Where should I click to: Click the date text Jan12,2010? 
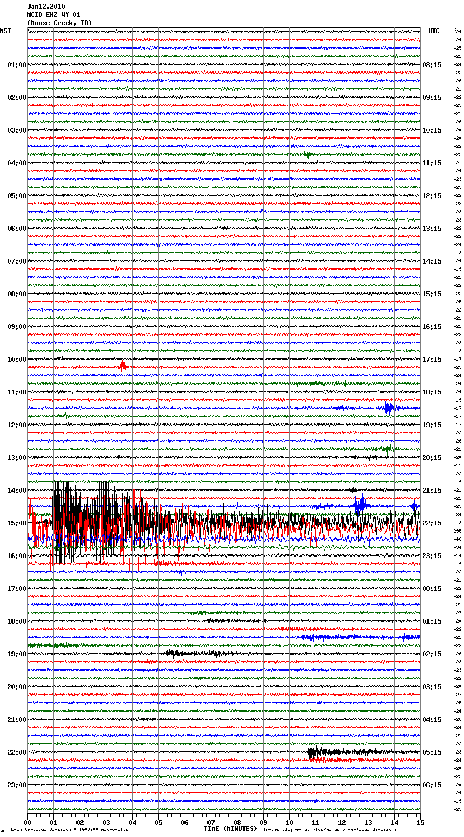pyautogui.click(x=46, y=7)
